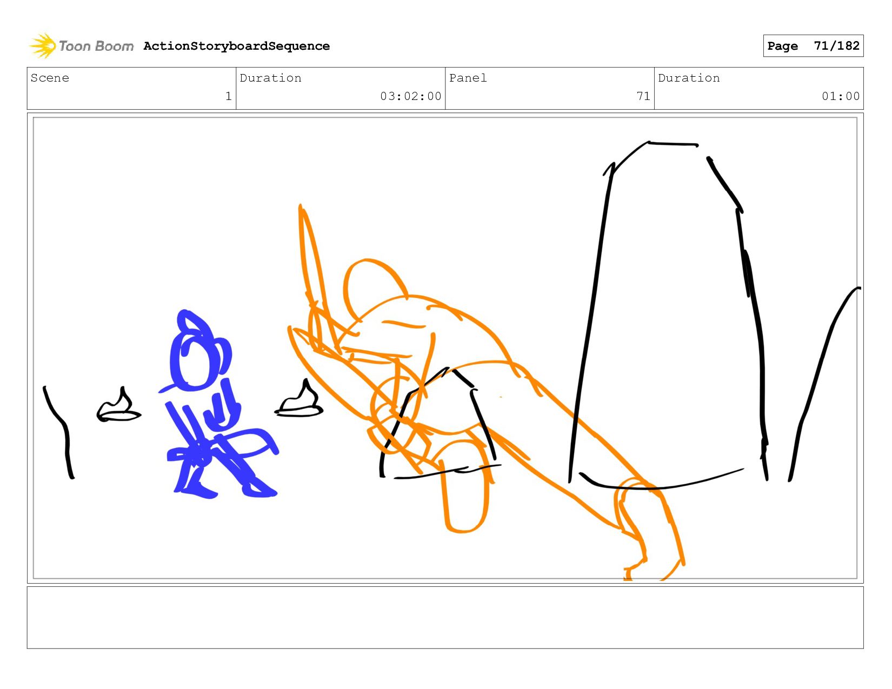Viewport: 892px width, 689px height.
Task: Click the scene number 1
Action: point(229,96)
